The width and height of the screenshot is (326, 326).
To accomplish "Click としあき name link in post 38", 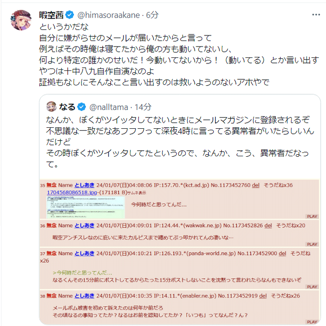I will point(84,296).
